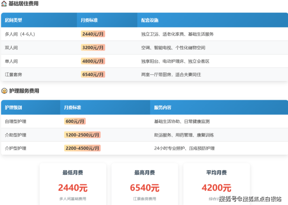Click the 护理级别 column header
Screen dimensions: 288x205
(14, 107)
